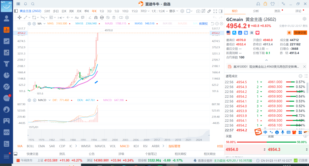This screenshot has height=166, width=309.
Task: Enable the KDJ indicator
Action: 136,146
